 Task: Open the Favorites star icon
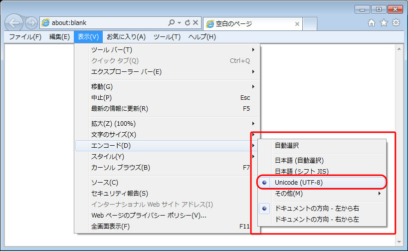click(384, 23)
